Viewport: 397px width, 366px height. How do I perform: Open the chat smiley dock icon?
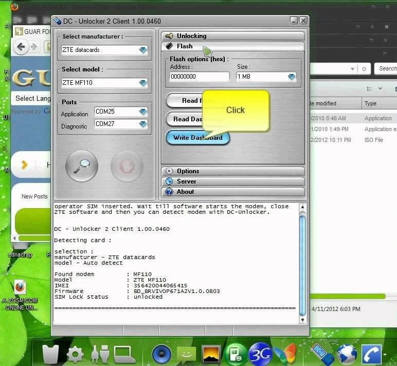point(187,354)
